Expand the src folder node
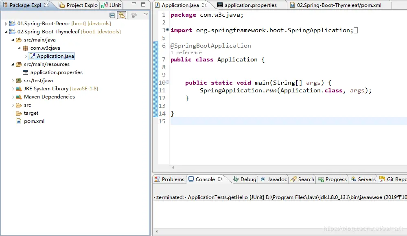The image size is (407, 236). click(x=13, y=105)
